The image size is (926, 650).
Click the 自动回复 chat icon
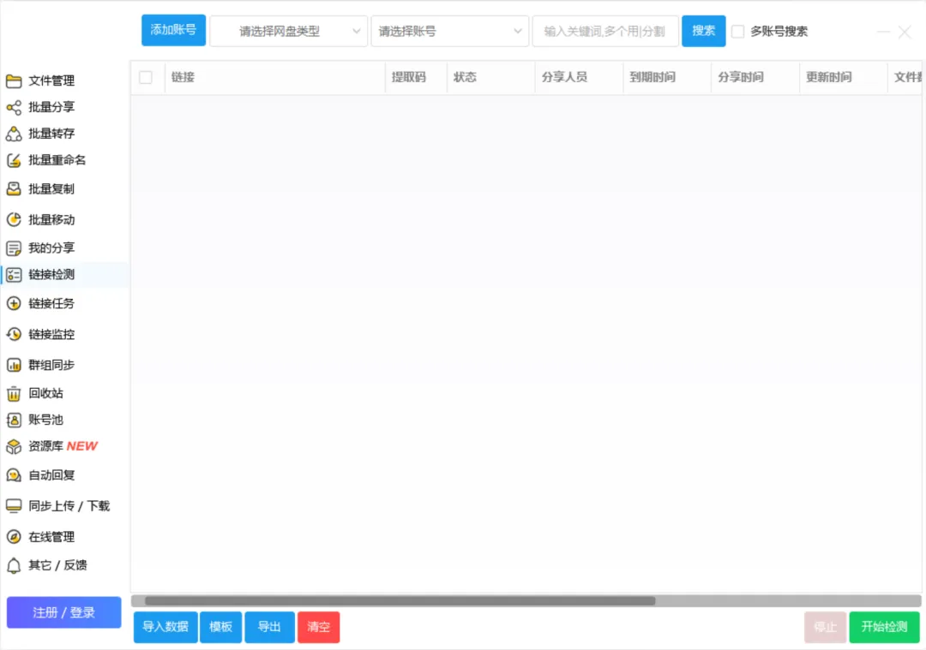tap(14, 475)
